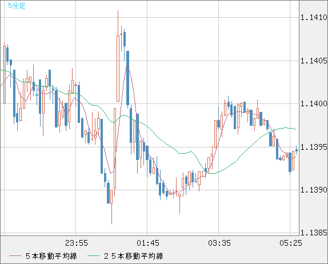The image size is (328, 264).
Task: Click the 1.1395 price axis label
Action: point(314,147)
